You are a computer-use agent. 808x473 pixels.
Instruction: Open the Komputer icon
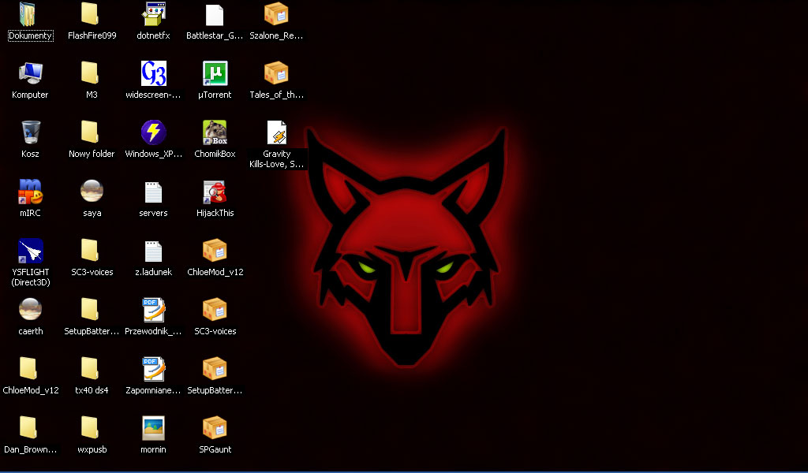coord(30,73)
